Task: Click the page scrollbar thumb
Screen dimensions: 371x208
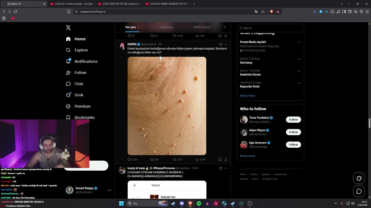Action: [x=369, y=123]
